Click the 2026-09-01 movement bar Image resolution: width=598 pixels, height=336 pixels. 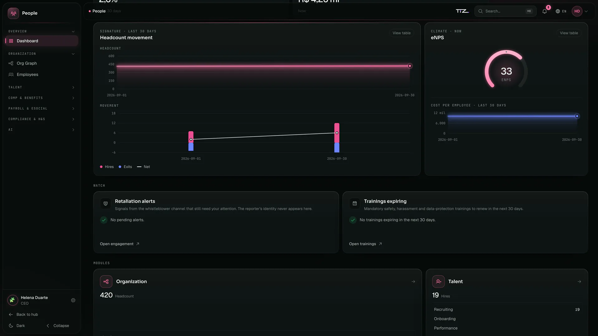pyautogui.click(x=191, y=141)
